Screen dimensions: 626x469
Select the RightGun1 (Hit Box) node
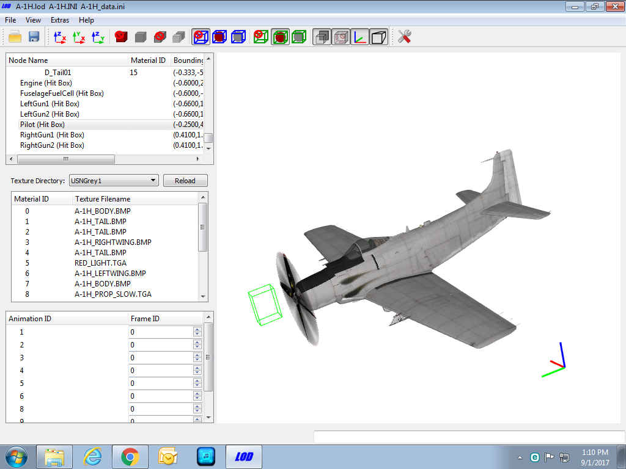tap(52, 135)
